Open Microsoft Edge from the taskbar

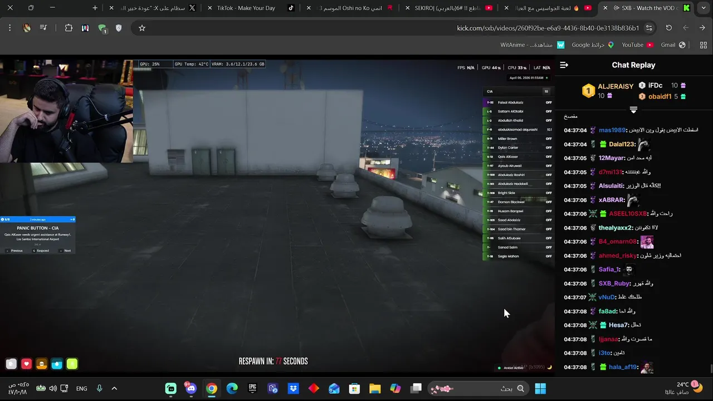pyautogui.click(x=232, y=389)
